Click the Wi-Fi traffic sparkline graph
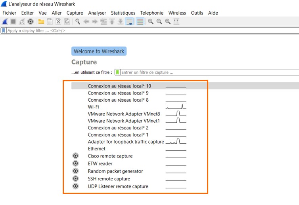299x205 pixels. 176,106
